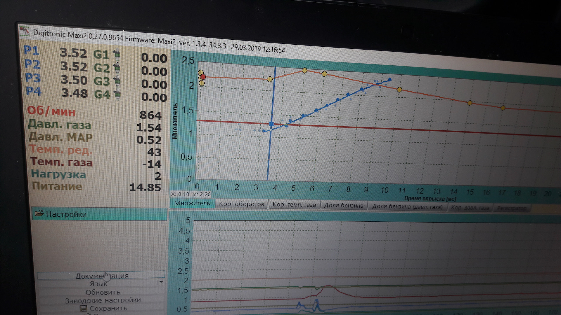Click the X: 0,10 Y: 2,20 coordinate readout
Image resolution: width=561 pixels, height=315 pixels.
click(x=191, y=194)
